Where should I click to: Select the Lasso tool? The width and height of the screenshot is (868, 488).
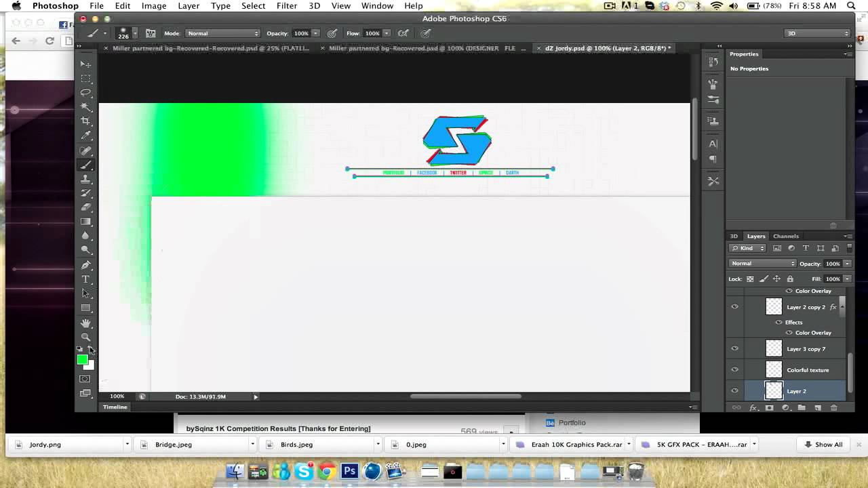85,93
